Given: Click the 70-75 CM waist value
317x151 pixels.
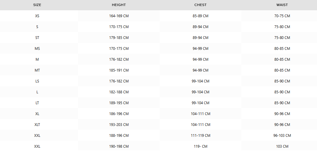Looking at the screenshot, I should 282,16.
